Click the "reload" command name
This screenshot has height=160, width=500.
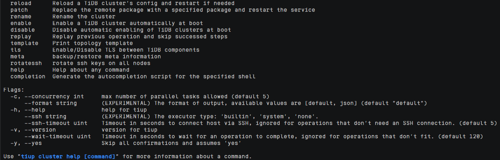(x=21, y=3)
